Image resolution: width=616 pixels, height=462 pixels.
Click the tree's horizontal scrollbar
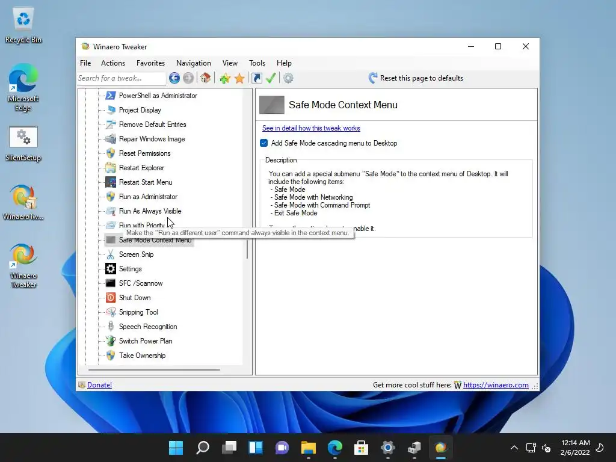pyautogui.click(x=154, y=370)
